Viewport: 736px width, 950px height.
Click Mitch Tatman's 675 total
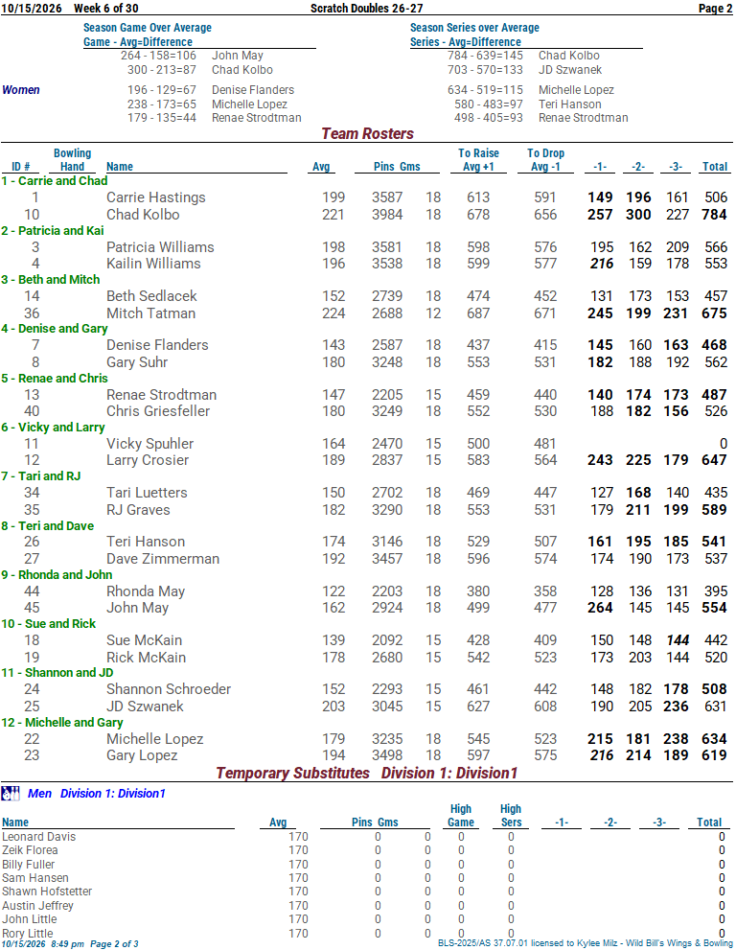tap(714, 313)
